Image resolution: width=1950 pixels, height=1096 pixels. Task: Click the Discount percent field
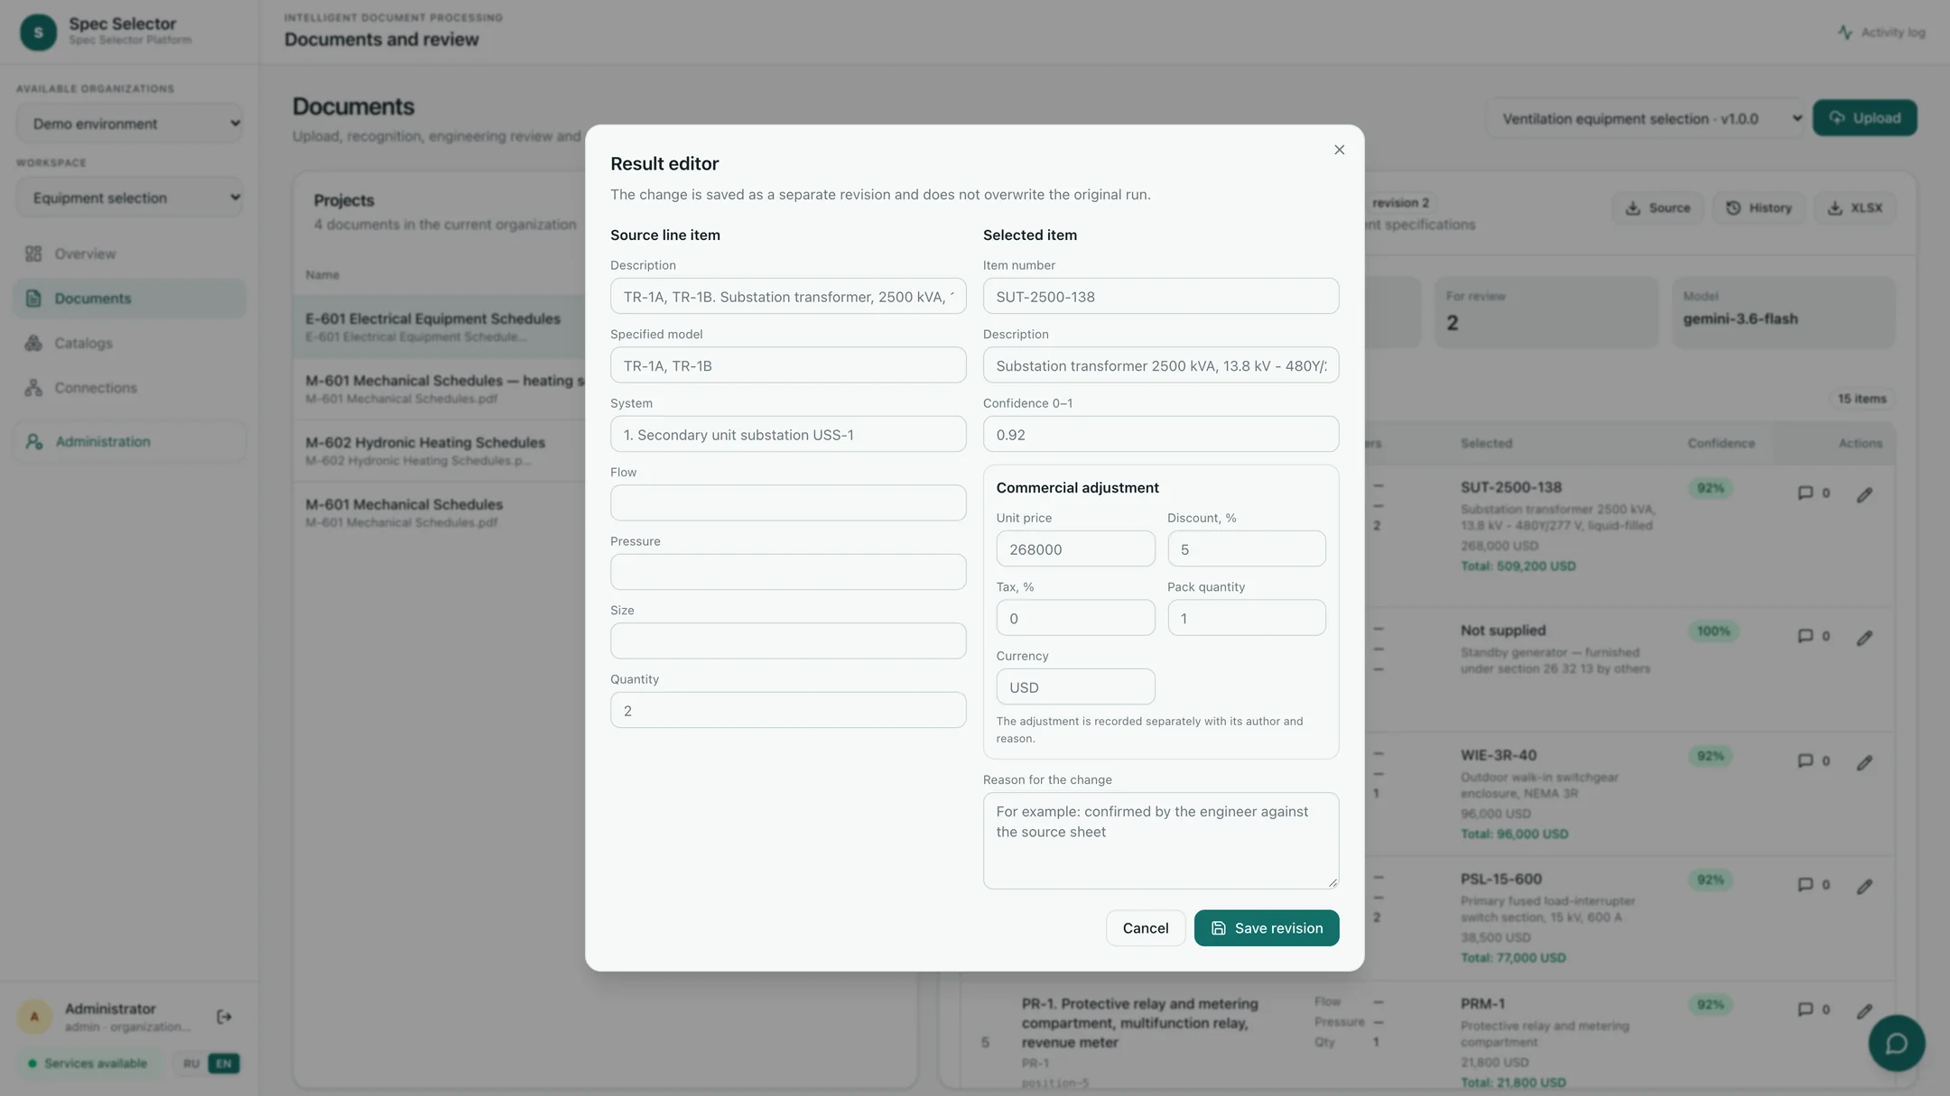[1246, 549]
